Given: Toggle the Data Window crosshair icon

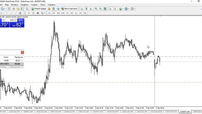Looking at the screenshot, I should 14,9.
